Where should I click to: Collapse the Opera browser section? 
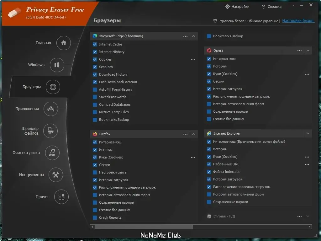click(x=308, y=51)
